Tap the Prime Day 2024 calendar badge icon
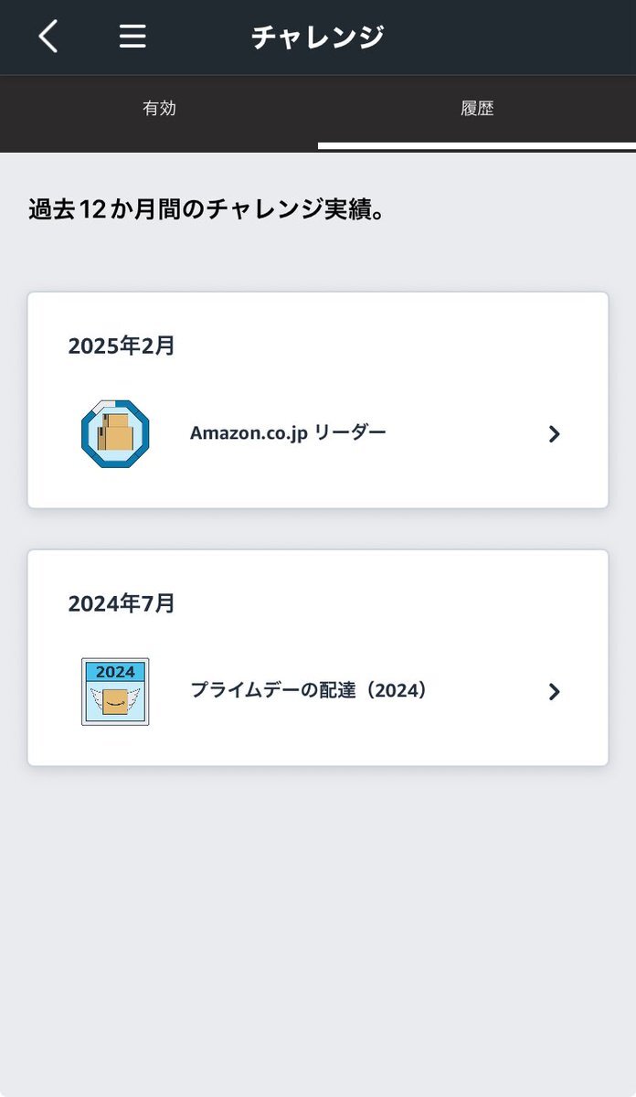Image resolution: width=636 pixels, height=1097 pixels. click(115, 692)
